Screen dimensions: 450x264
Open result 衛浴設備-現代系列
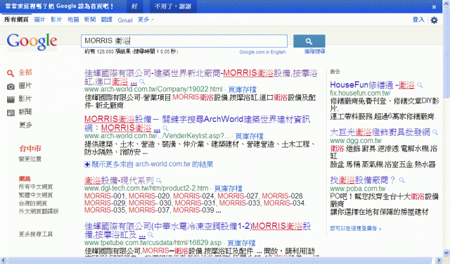click(119, 180)
